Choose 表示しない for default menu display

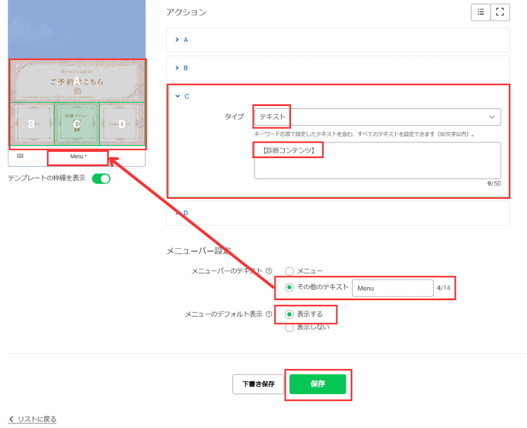point(289,328)
